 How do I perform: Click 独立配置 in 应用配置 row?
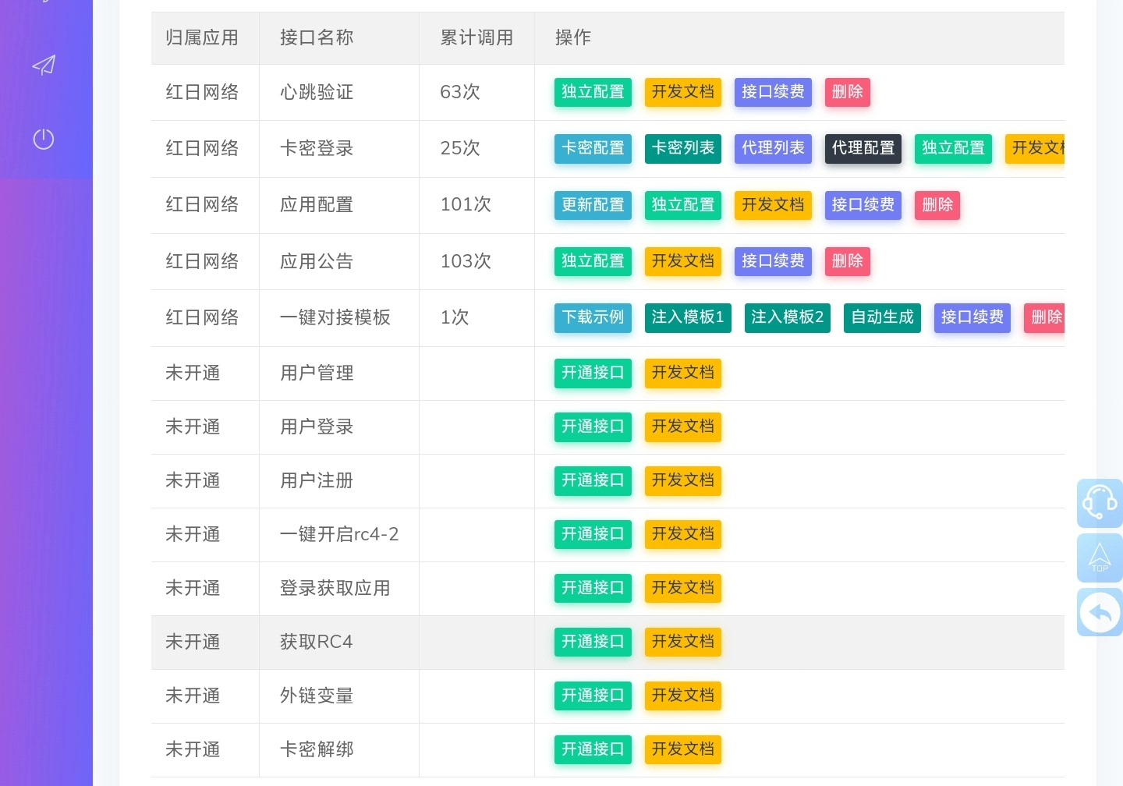click(x=683, y=205)
